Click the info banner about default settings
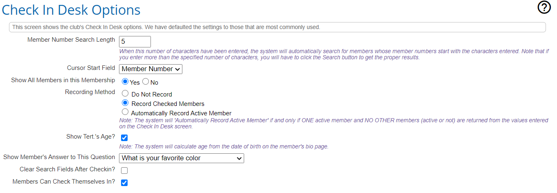The height and width of the screenshot is (193, 557). [277, 27]
